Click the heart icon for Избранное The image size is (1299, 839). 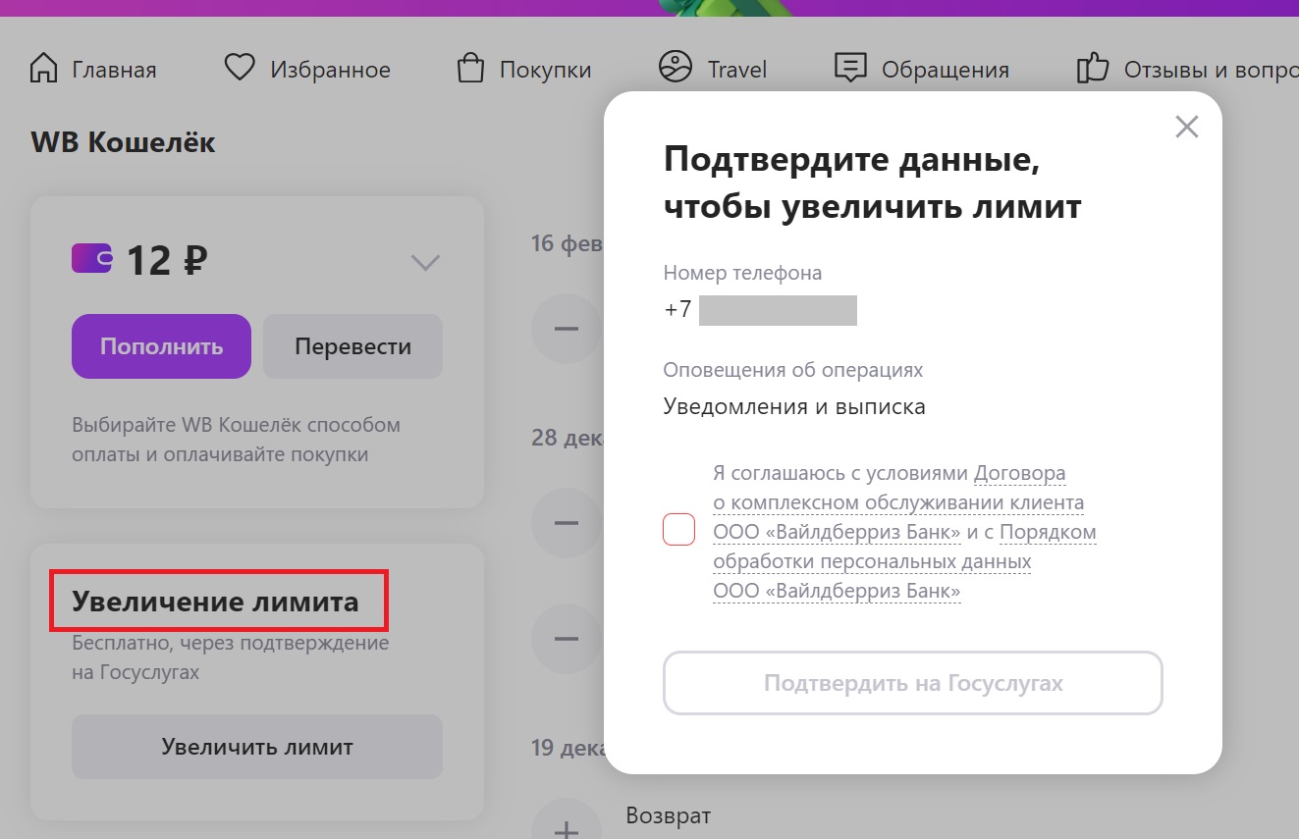click(239, 69)
